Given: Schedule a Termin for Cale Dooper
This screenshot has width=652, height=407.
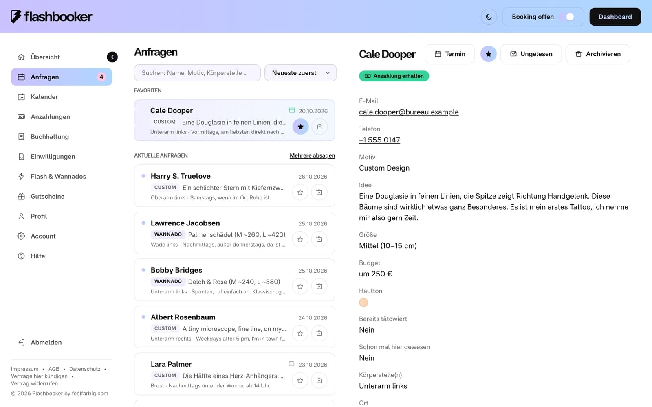Looking at the screenshot, I should coord(449,54).
